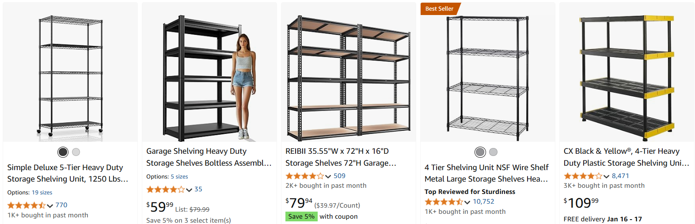The image size is (695, 224).
Task: Choose gray color swatch for 4 Tier shelf
Action: pyautogui.click(x=480, y=152)
